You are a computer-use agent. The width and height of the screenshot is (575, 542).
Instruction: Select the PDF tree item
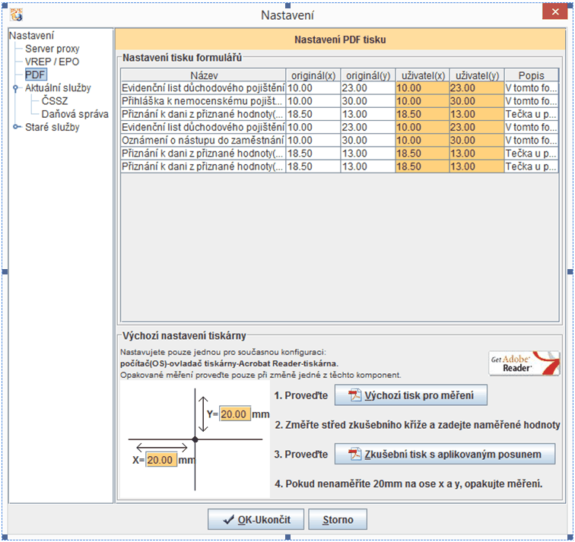35,74
